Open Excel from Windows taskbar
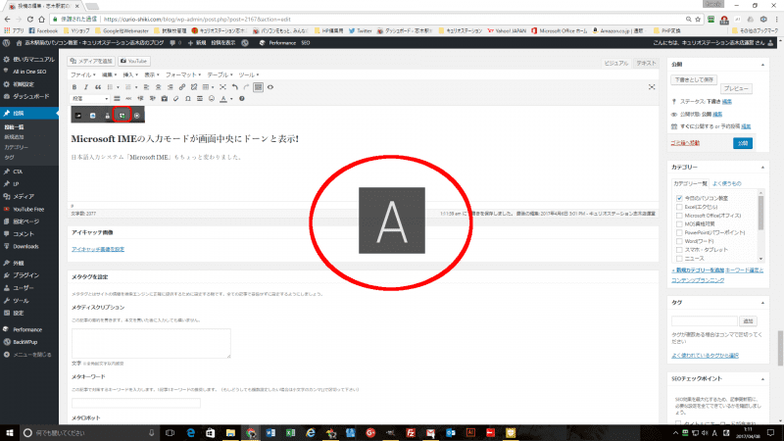 pyautogui.click(x=290, y=433)
